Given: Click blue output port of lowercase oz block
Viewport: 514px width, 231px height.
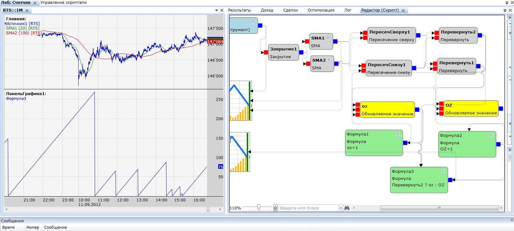Looking at the screenshot, I should (x=417, y=110).
